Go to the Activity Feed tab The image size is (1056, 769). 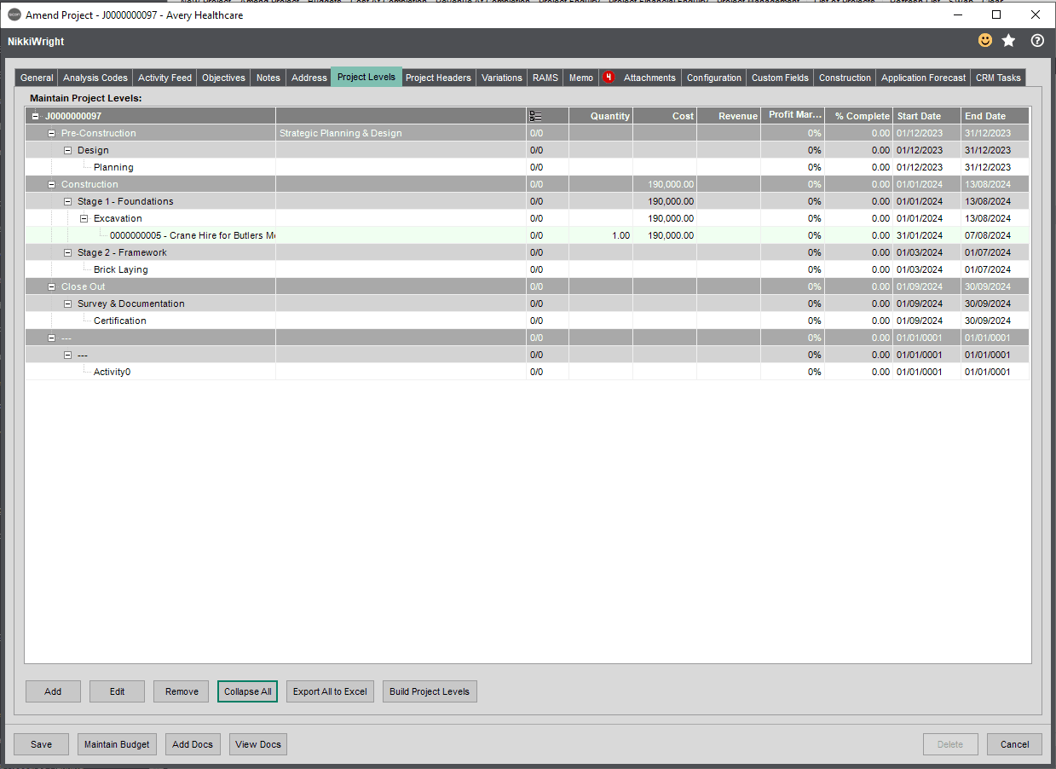tap(164, 78)
